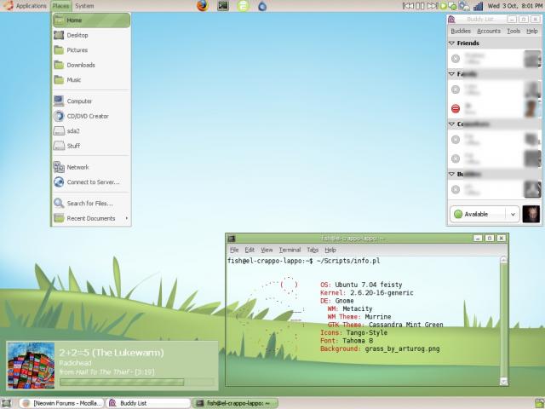
Task: Select the buddy with red busy icon
Action: [x=495, y=109]
